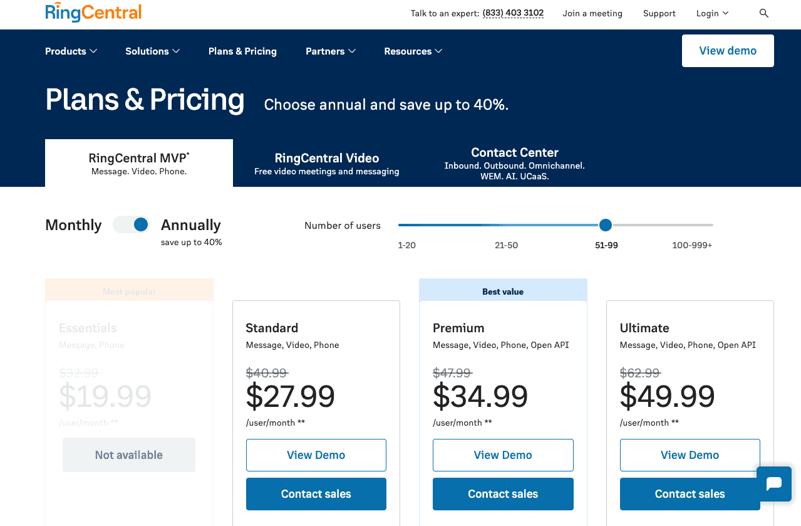Expand the Login dropdown
801x526 pixels.
[x=712, y=13]
